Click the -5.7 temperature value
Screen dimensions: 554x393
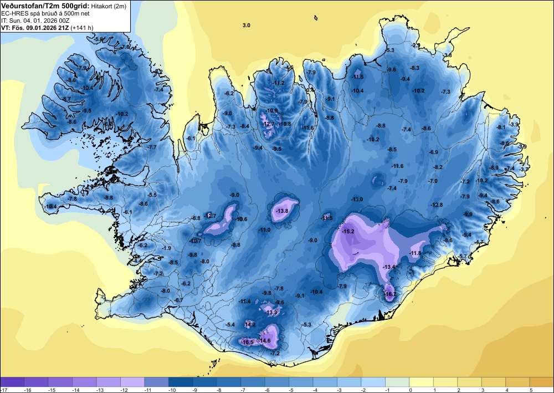click(x=463, y=256)
